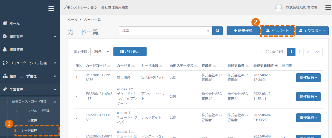
Task: Toggle the sidebar hamburger menu icon
Action: coord(51,9)
